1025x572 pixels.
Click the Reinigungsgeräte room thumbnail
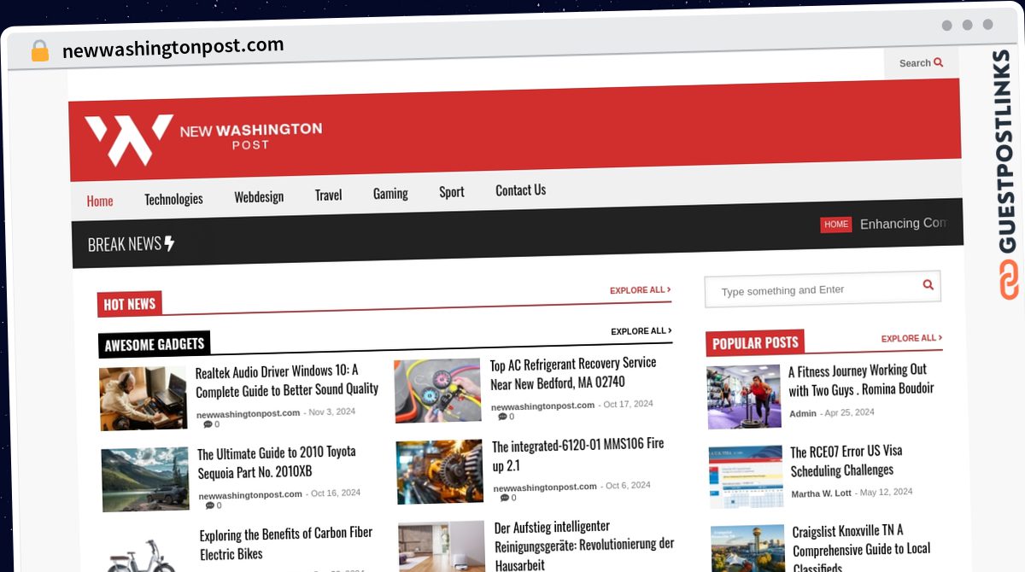click(x=442, y=546)
